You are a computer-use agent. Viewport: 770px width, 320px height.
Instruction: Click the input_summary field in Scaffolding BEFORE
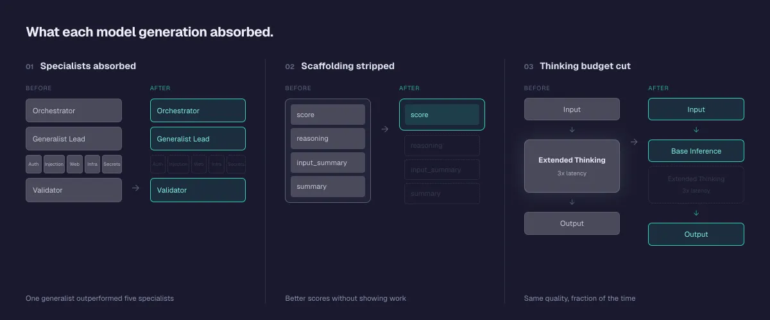click(328, 163)
